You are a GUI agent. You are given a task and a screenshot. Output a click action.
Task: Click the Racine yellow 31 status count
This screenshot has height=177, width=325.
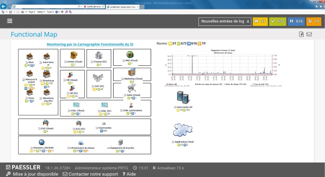[172, 43]
